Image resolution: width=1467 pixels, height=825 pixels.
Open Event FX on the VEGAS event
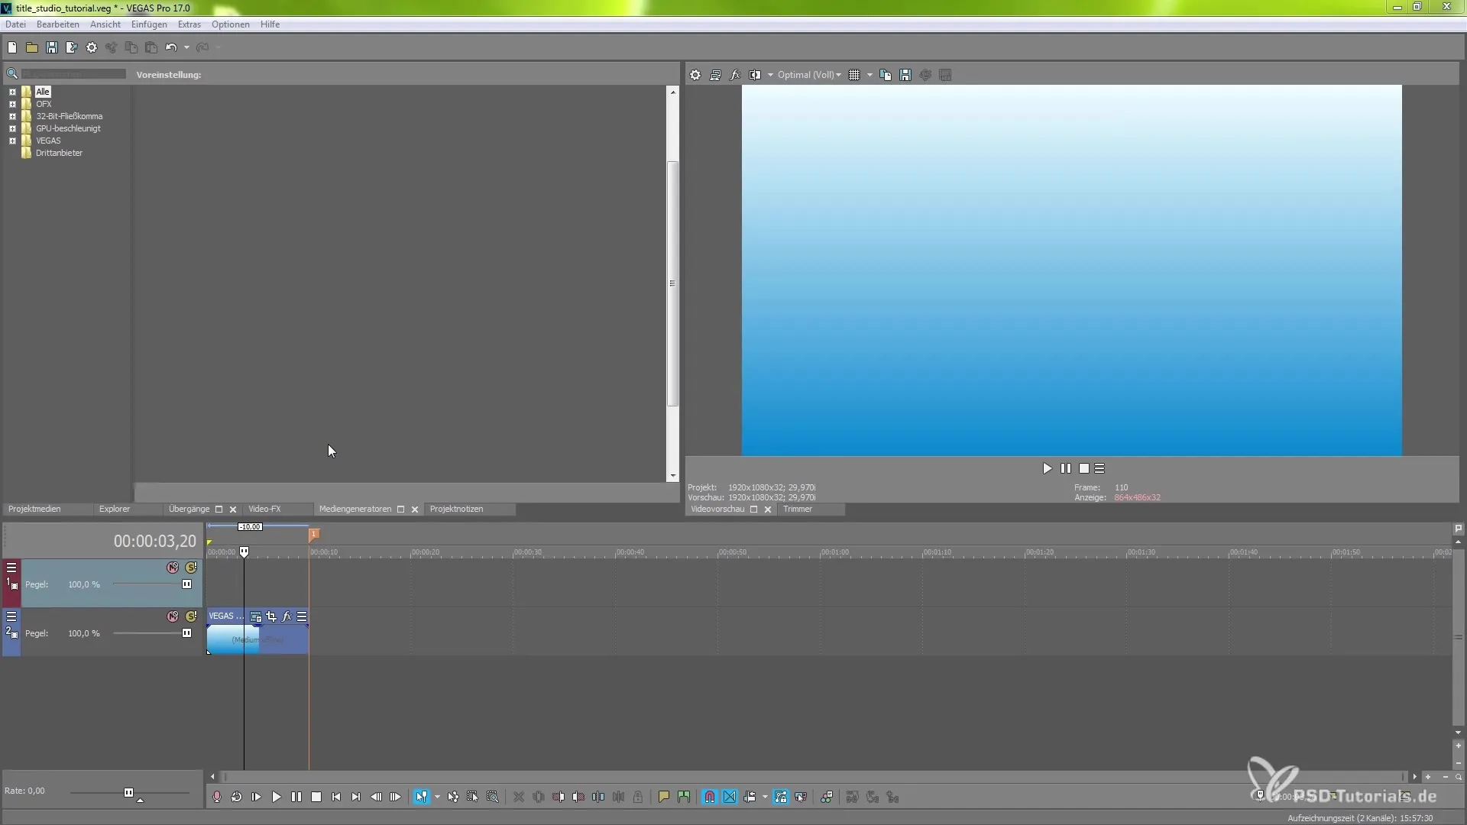[x=287, y=616]
